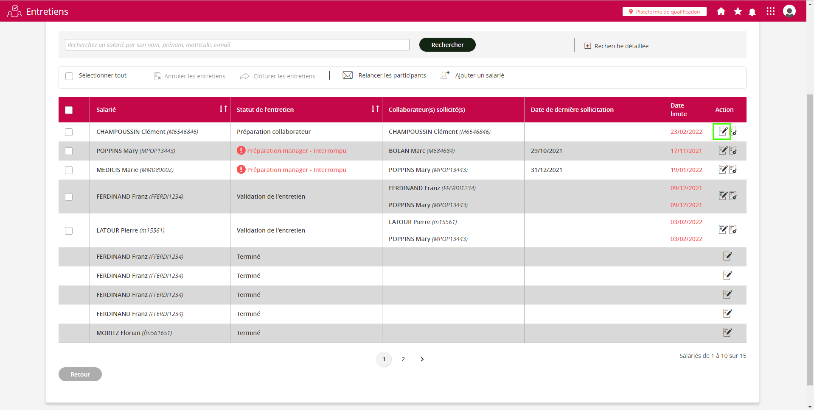
Task: Click the page vertical scrollbar
Action: [x=810, y=237]
